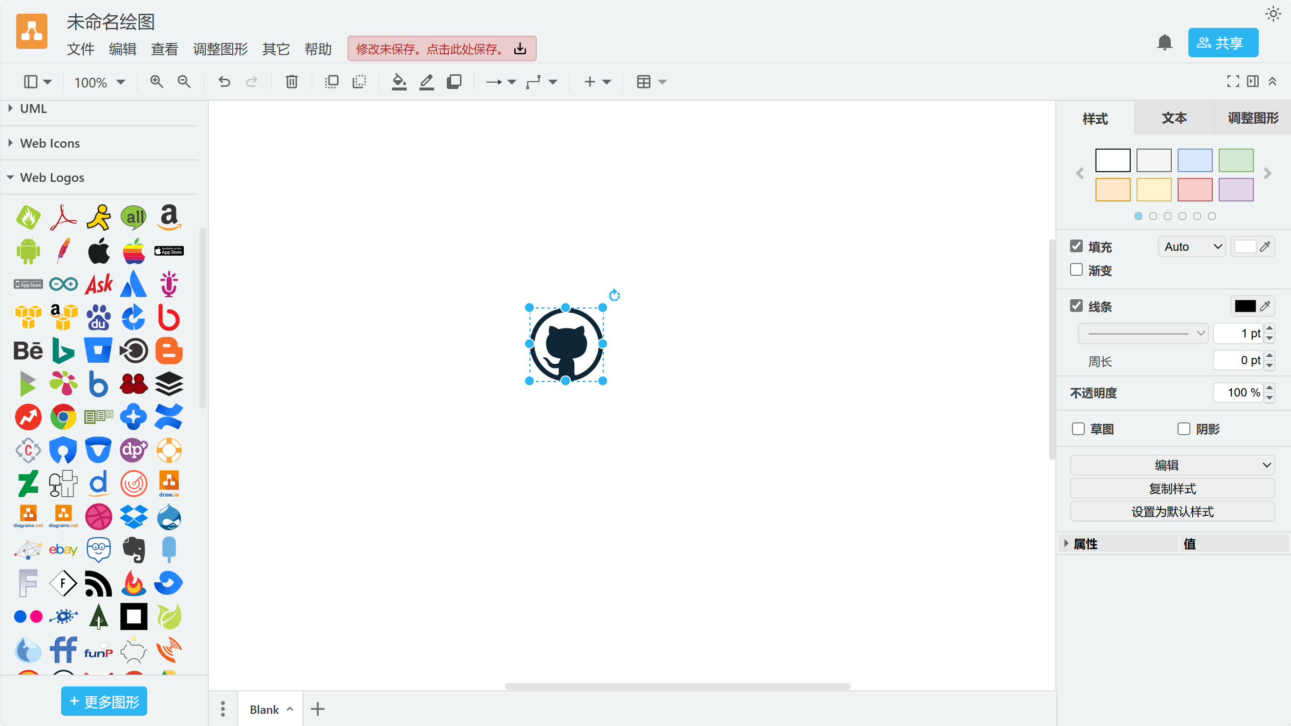Image resolution: width=1291 pixels, height=726 pixels.
Task: Enable the 草图 sketch checkbox
Action: (1078, 429)
